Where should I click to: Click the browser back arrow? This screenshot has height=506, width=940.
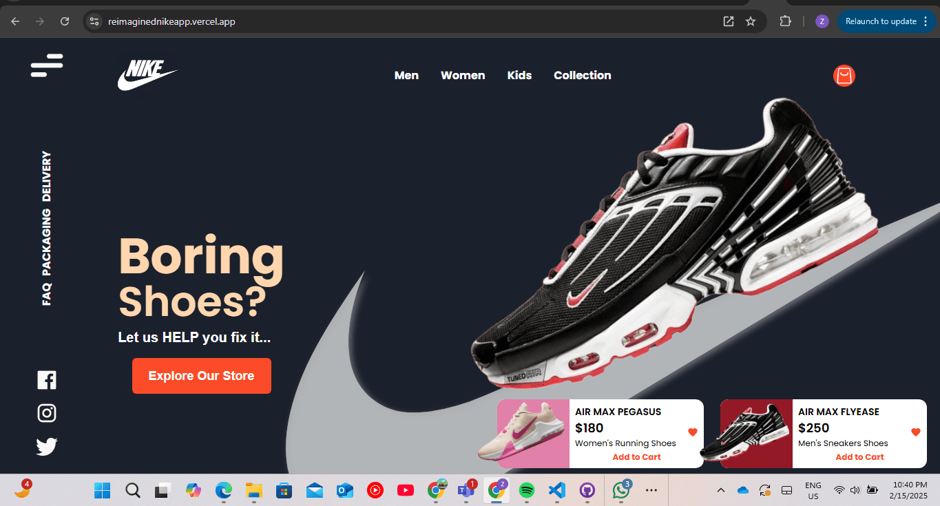coord(15,21)
